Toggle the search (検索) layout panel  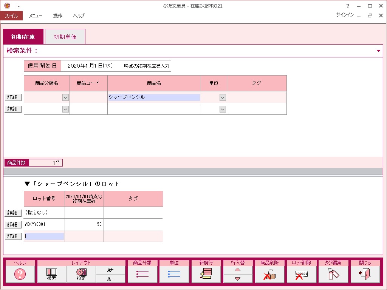pyautogui.click(x=52, y=275)
